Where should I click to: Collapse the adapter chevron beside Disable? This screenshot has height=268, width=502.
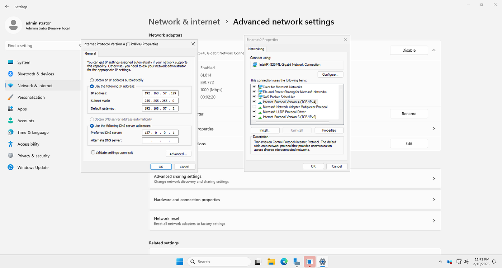434,50
